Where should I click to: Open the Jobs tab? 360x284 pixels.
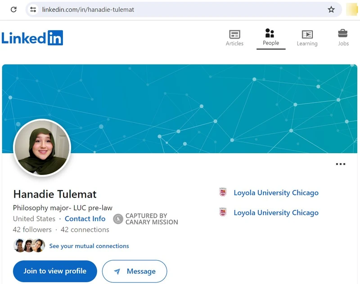pos(343,38)
